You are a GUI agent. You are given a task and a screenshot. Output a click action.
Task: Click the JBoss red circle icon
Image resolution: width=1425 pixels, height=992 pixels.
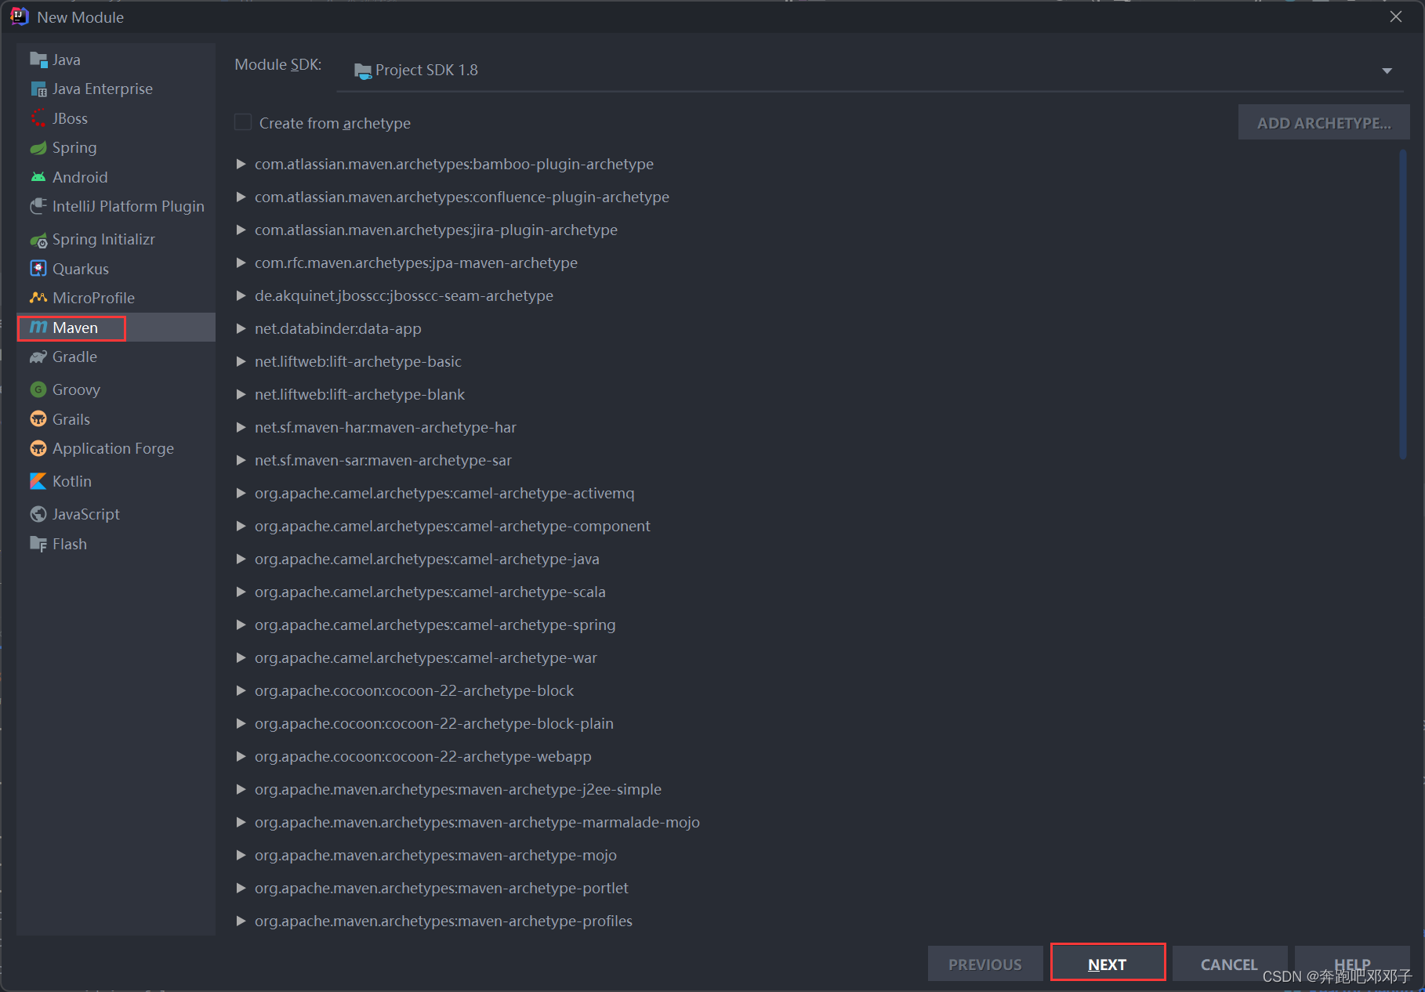pyautogui.click(x=38, y=118)
